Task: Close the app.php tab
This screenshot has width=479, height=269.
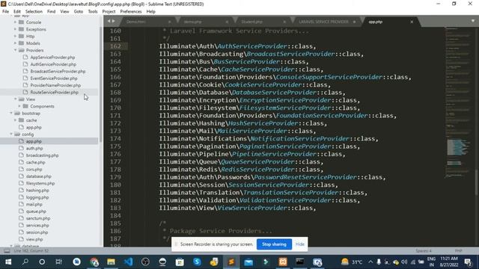Action: tap(412, 22)
